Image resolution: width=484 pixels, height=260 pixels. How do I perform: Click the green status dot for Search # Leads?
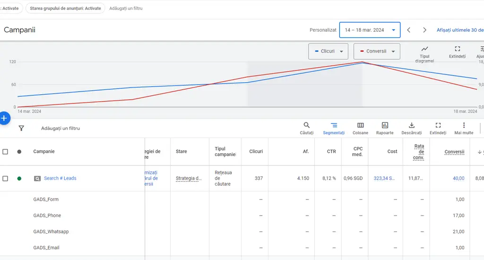click(x=19, y=179)
